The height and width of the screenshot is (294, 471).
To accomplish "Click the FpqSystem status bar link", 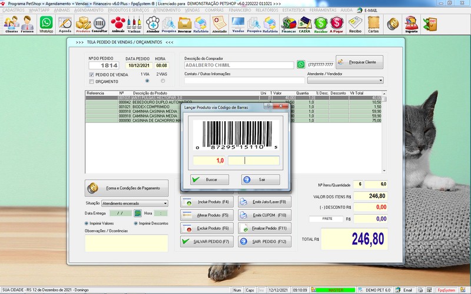I will tap(447, 290).
